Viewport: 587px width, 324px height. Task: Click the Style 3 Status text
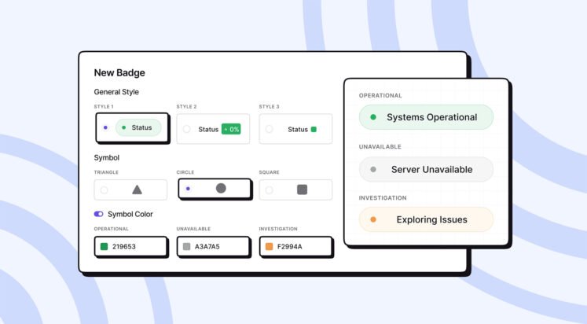pyautogui.click(x=298, y=129)
